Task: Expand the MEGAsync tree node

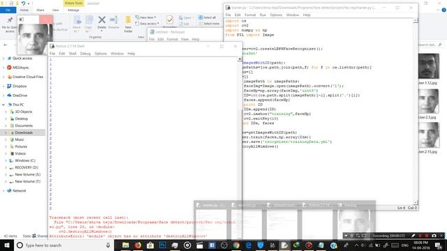Action: [x=3, y=68]
